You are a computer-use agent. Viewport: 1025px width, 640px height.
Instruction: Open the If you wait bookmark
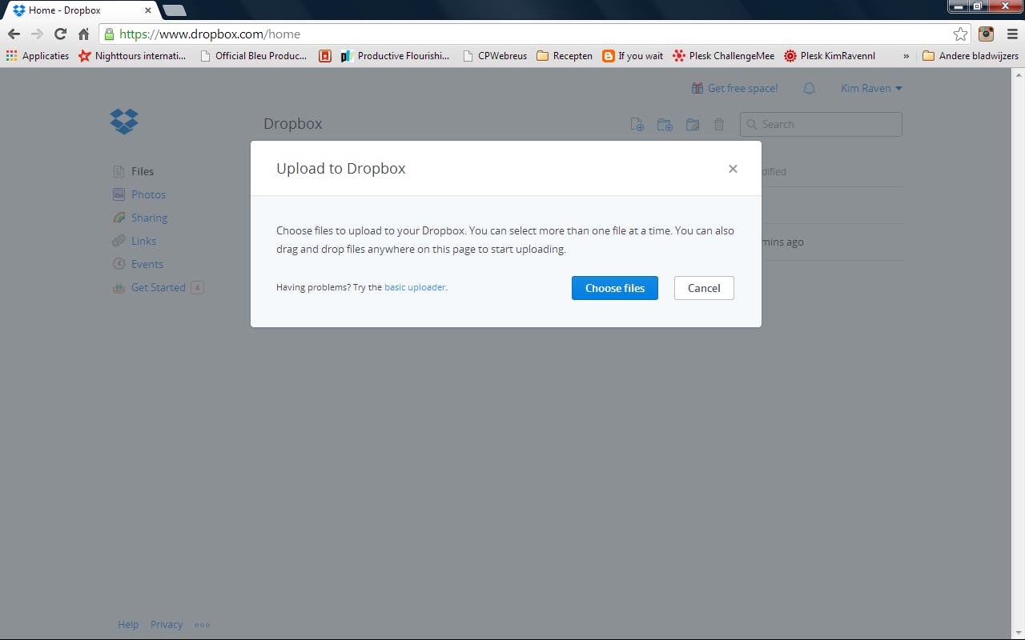[x=633, y=56]
